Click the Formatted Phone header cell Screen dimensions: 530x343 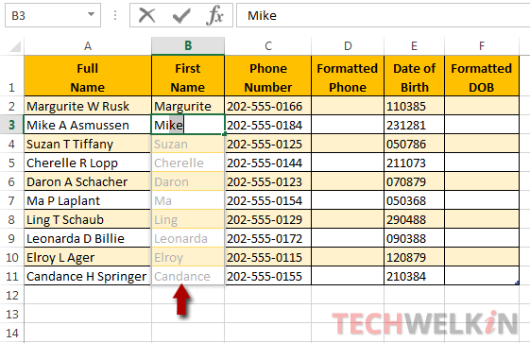tap(348, 77)
